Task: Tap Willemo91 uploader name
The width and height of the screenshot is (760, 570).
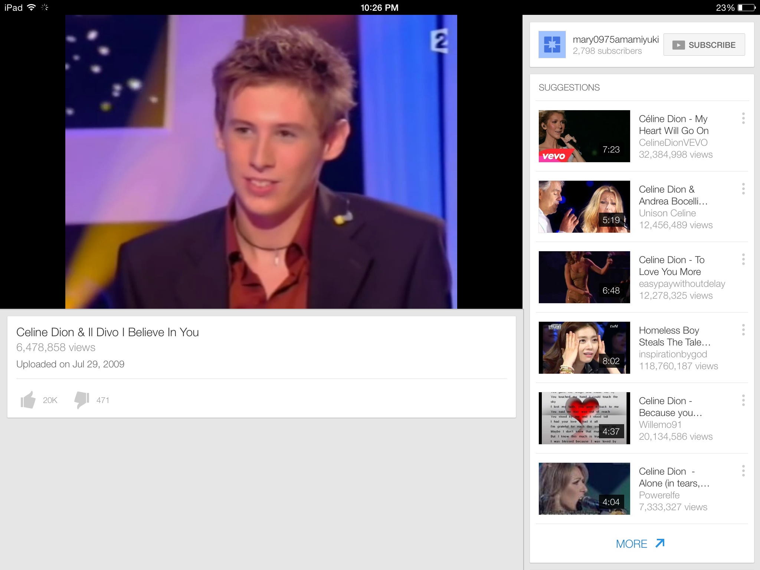Action: point(660,425)
